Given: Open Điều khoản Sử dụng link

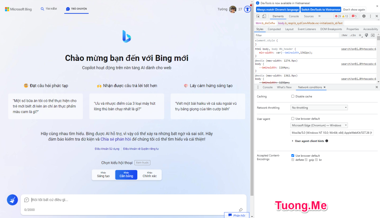Looking at the screenshot, I should (107, 149).
